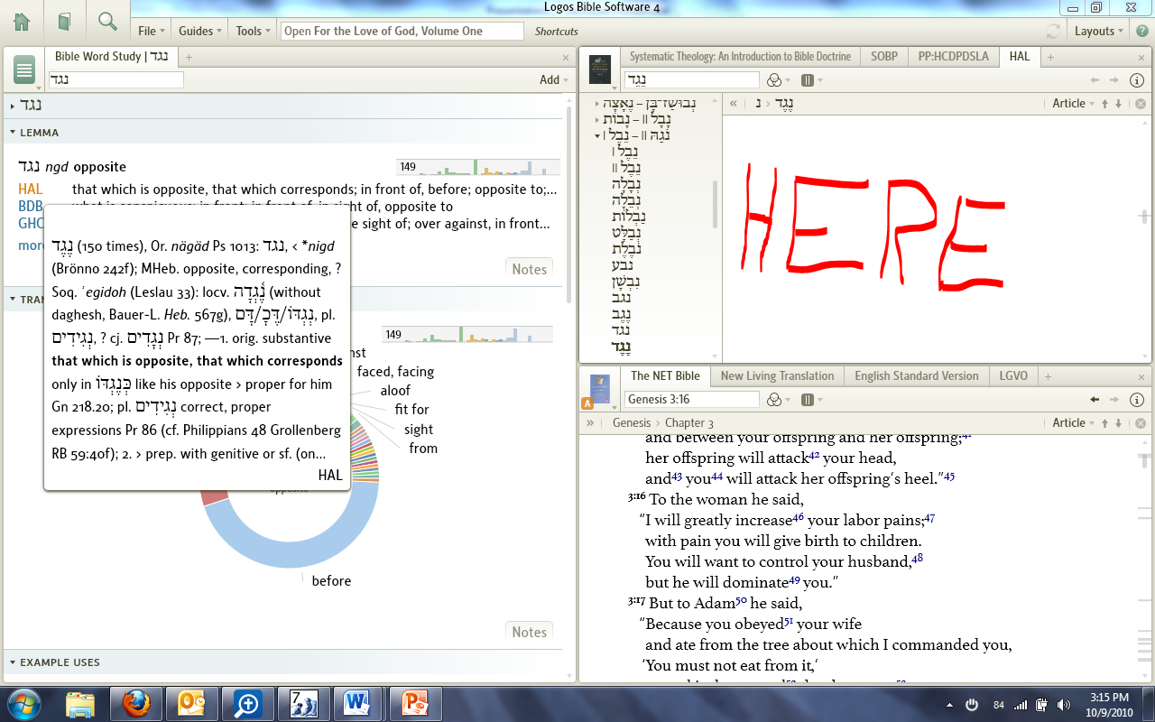
Task: Click the Notes button in the Lemma section
Action: (529, 269)
